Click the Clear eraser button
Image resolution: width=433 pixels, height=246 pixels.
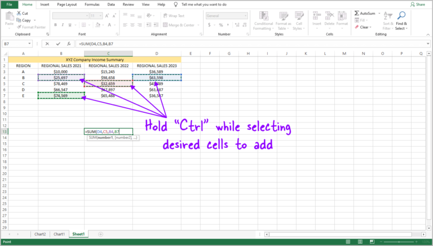pos(364,27)
